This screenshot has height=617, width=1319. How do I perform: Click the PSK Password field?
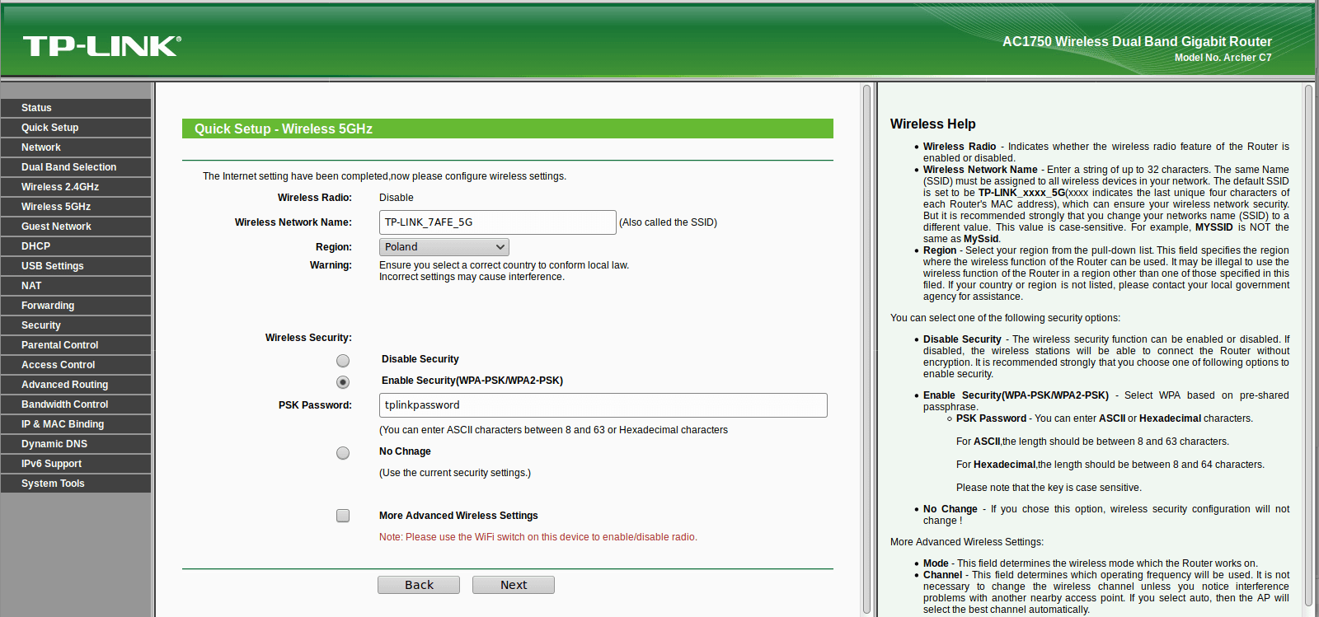click(x=603, y=405)
